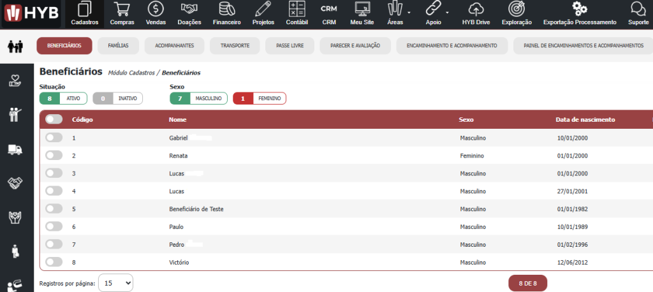Open the Compras shopping cart icon

[122, 10]
